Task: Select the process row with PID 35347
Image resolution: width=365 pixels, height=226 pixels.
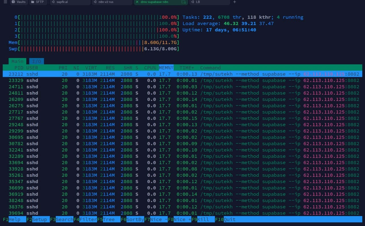Action: (182, 181)
